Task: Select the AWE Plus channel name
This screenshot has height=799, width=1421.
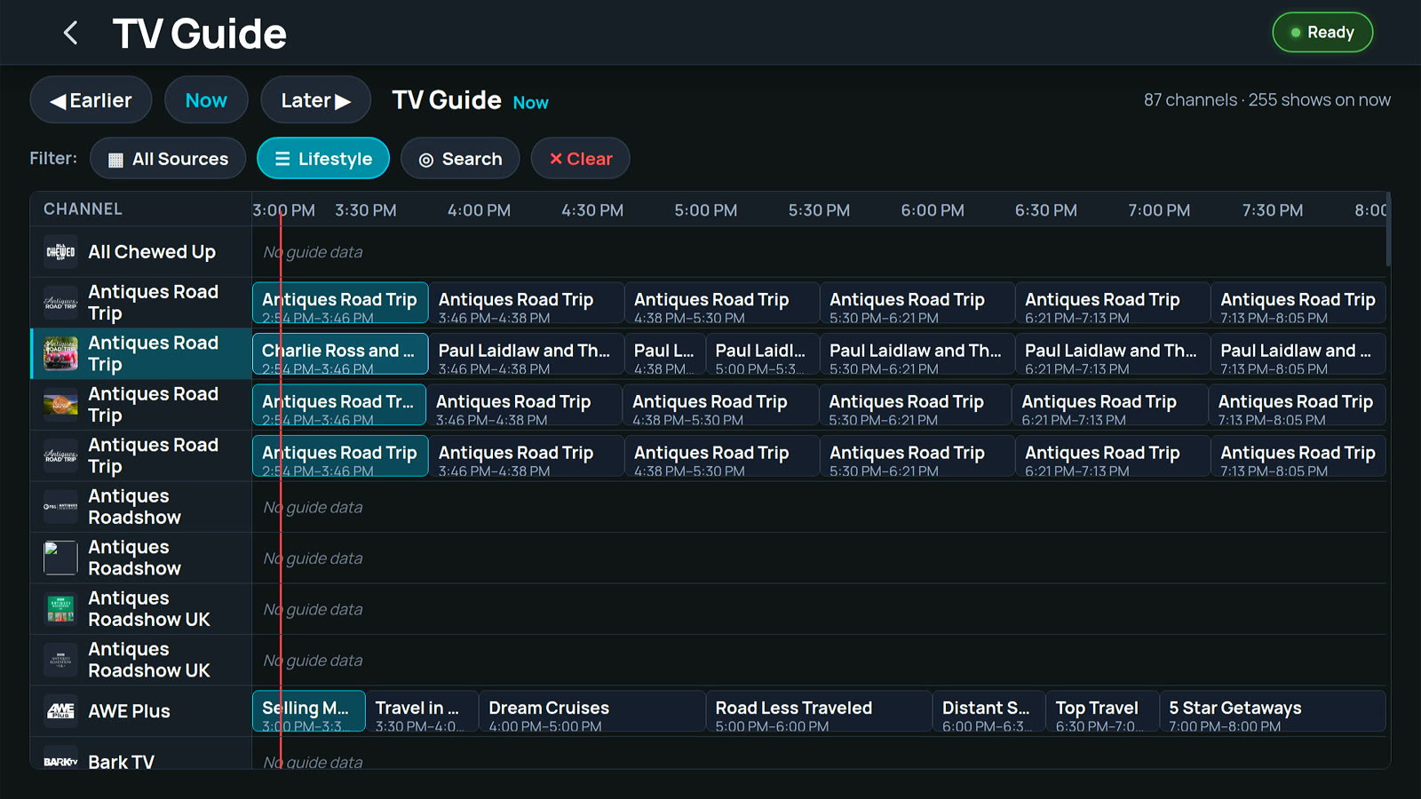Action: click(x=129, y=711)
